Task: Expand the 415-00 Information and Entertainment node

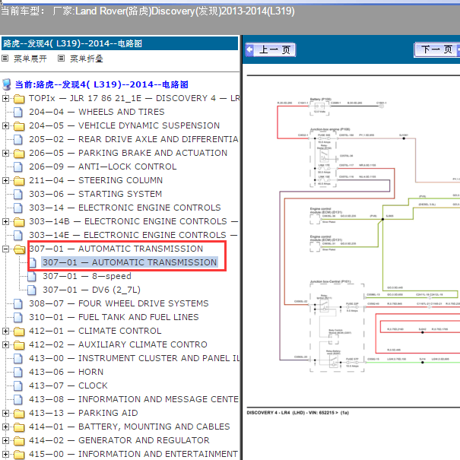Action: pyautogui.click(x=5, y=455)
